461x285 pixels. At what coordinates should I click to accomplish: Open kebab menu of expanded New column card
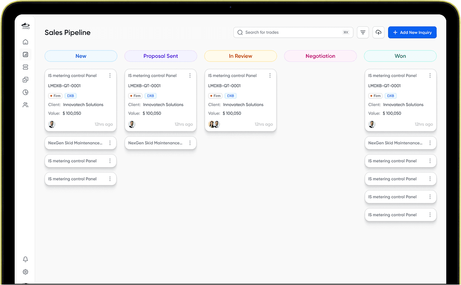point(110,75)
